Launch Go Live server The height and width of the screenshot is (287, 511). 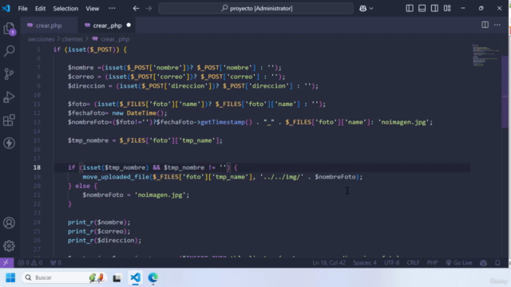(459, 262)
